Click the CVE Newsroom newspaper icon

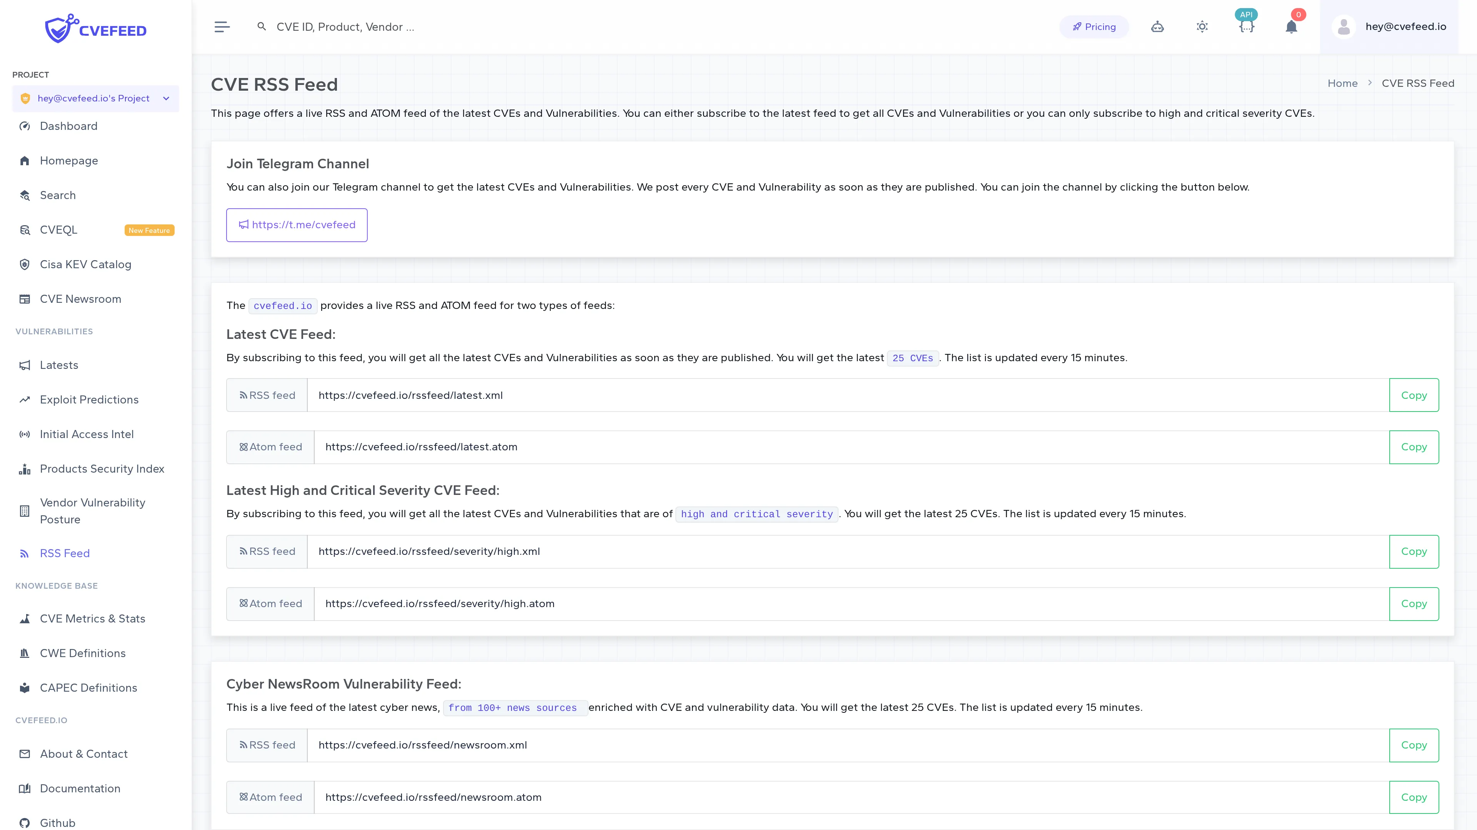[x=25, y=299]
